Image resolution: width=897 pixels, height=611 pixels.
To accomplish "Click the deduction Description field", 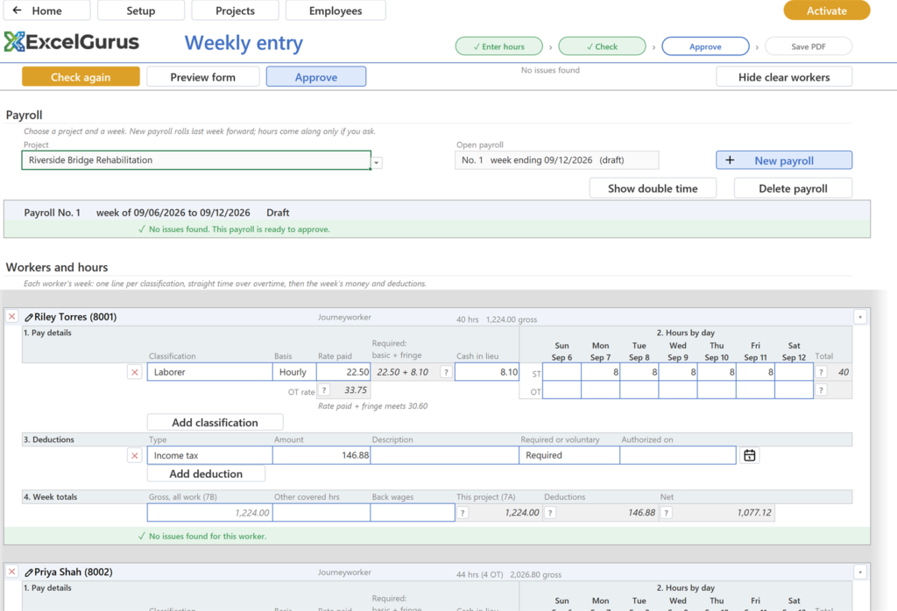I will 444,455.
